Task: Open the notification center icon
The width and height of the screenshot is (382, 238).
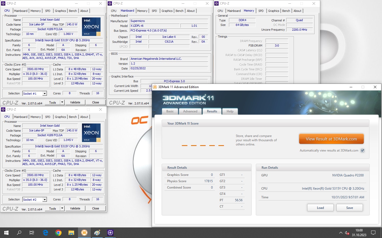Action: (373, 233)
